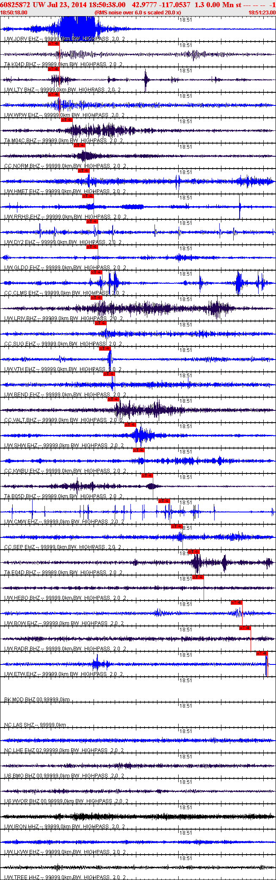
Task: Click the red pick marker on TA.E04D trace
Action: [x=193, y=551]
